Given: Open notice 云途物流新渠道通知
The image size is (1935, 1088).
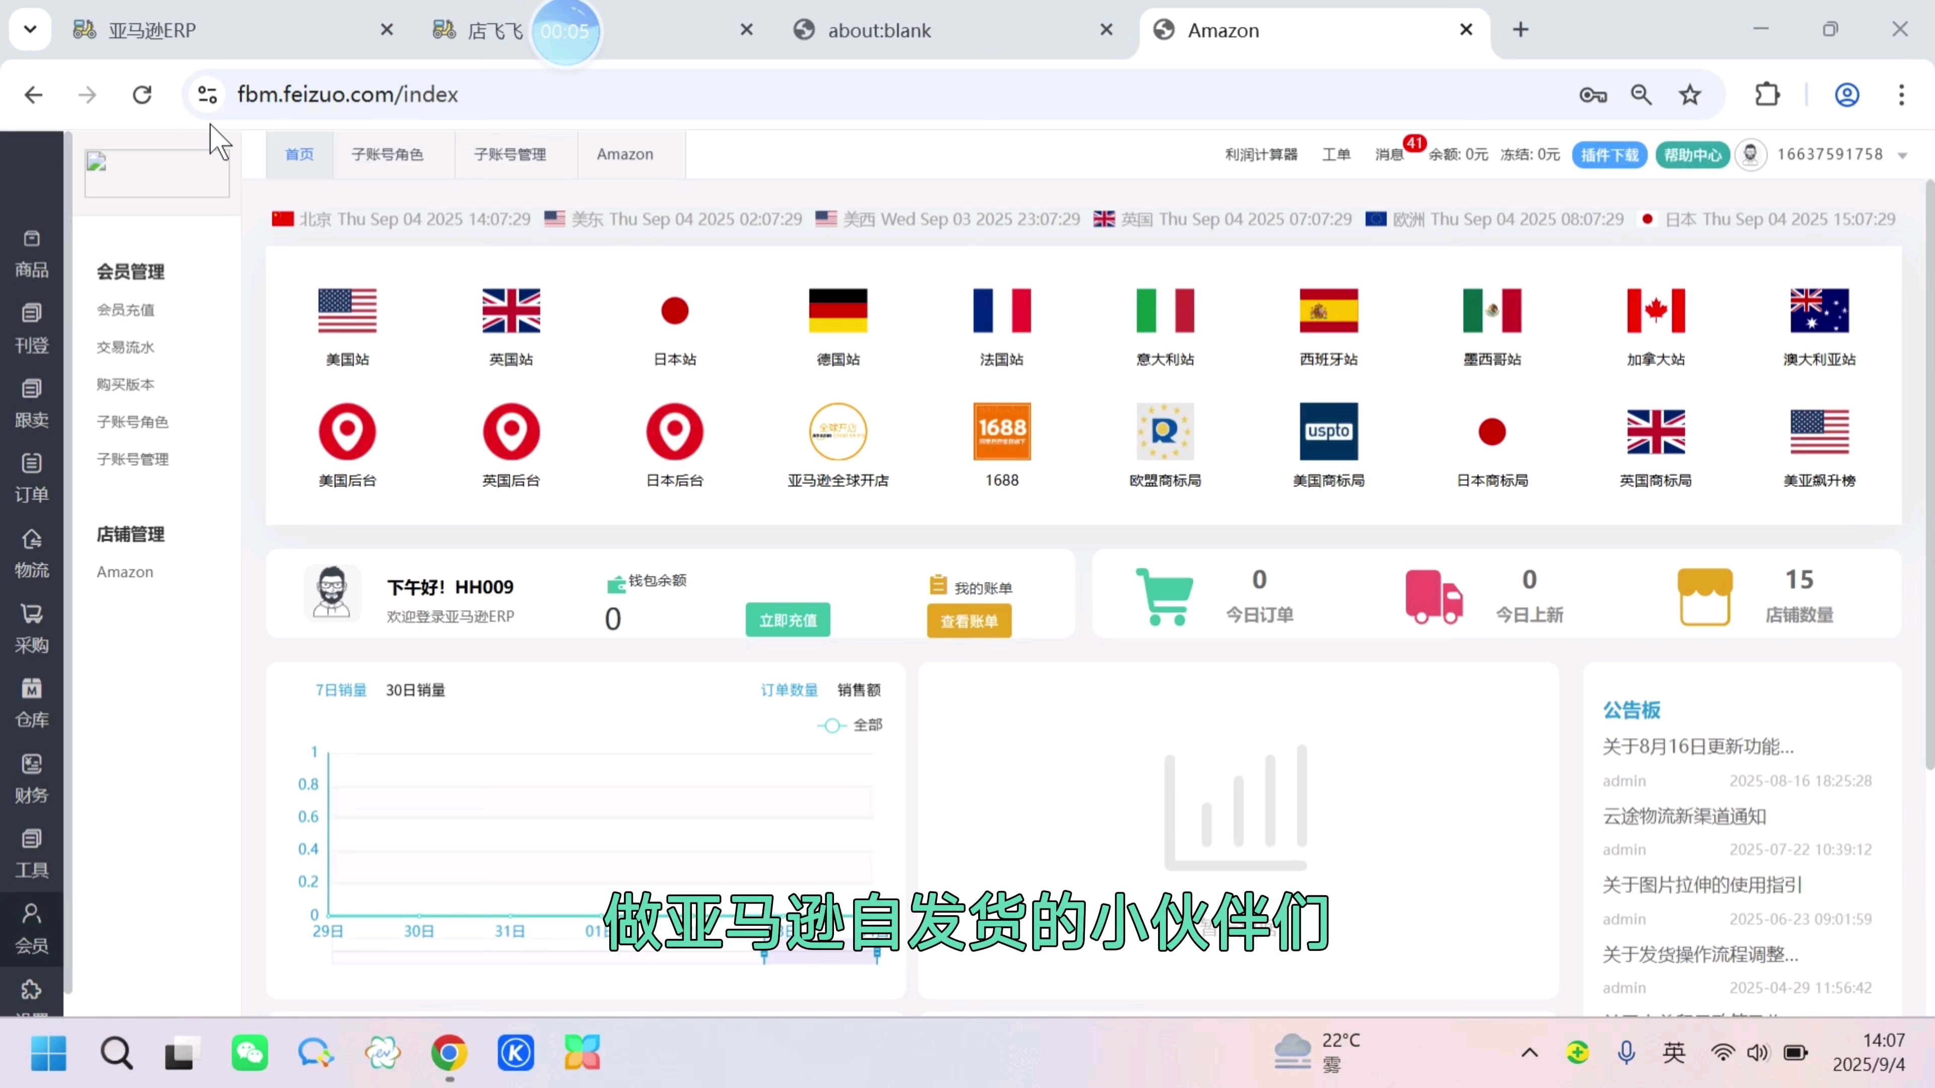Looking at the screenshot, I should (x=1684, y=816).
